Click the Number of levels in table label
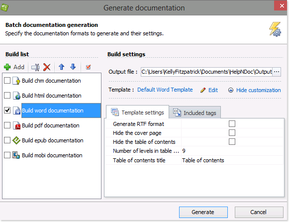Screen dimensions: 289x222 (146, 151)
